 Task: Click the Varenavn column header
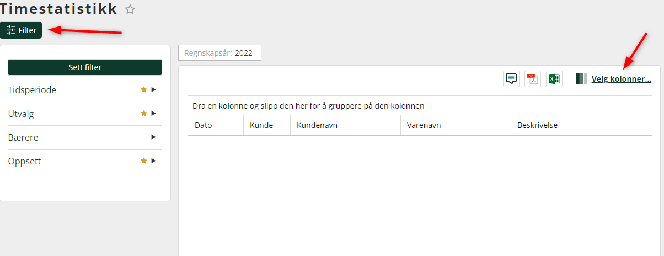[x=456, y=125]
